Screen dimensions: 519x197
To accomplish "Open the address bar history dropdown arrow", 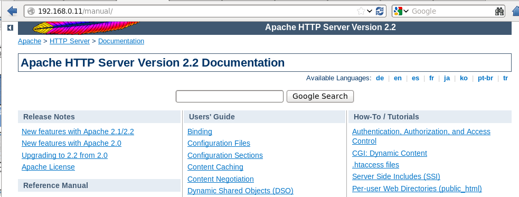I will click(x=370, y=11).
